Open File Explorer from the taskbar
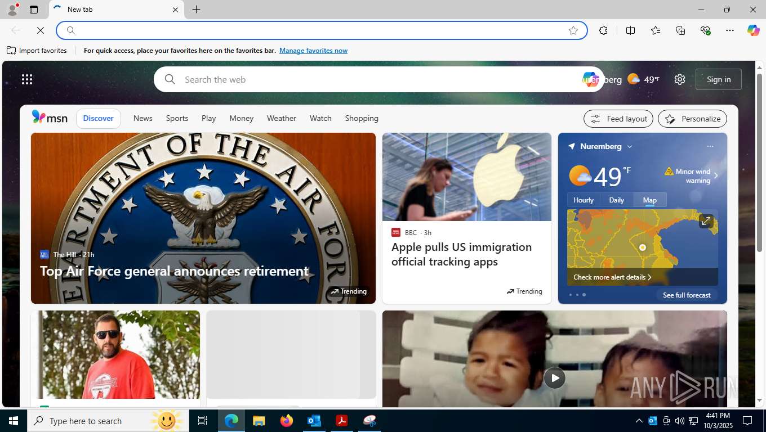 [259, 421]
